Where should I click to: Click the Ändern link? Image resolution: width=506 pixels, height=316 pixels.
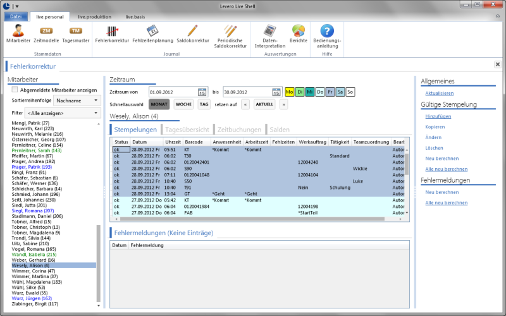coord(433,137)
